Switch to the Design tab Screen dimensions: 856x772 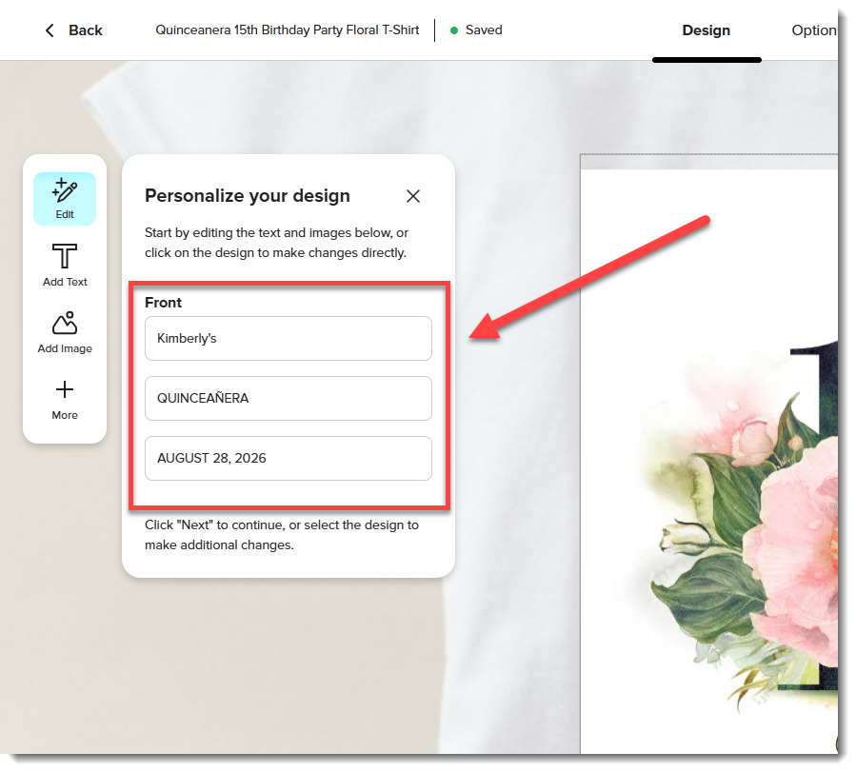pos(706,30)
